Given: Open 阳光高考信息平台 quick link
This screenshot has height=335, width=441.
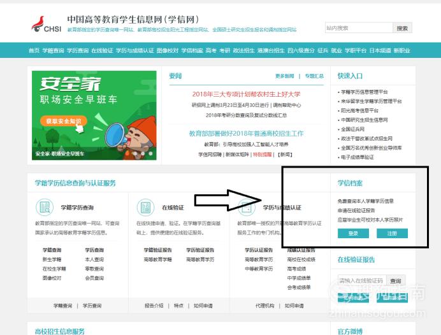Looking at the screenshot, I should tap(359, 110).
